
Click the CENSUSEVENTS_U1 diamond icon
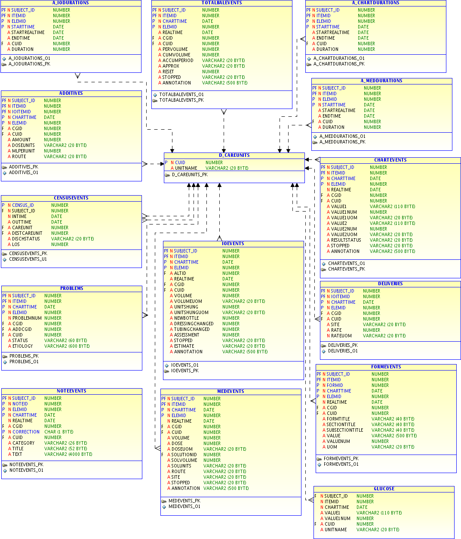4,259
